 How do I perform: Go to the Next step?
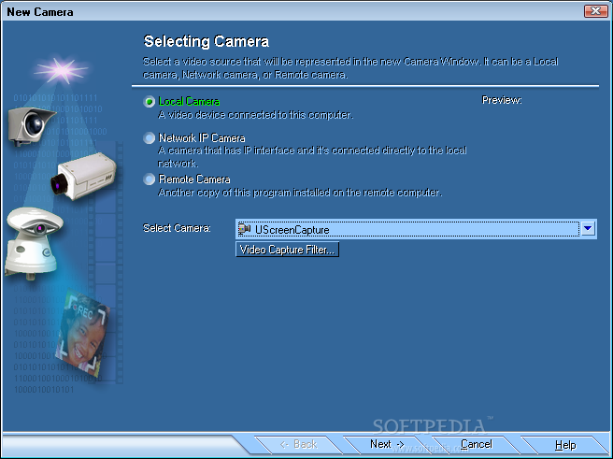tap(386, 445)
